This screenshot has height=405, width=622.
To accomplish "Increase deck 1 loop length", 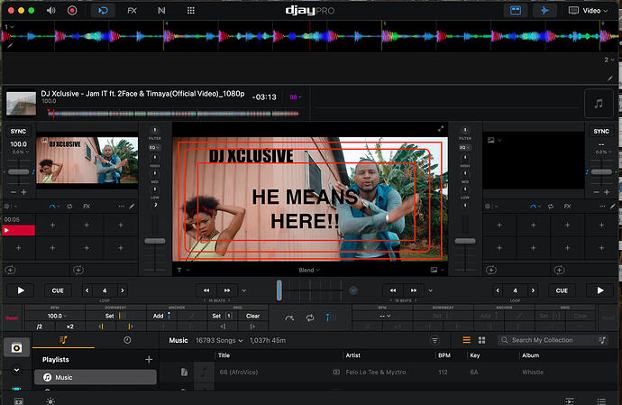I will pyautogui.click(x=123, y=290).
